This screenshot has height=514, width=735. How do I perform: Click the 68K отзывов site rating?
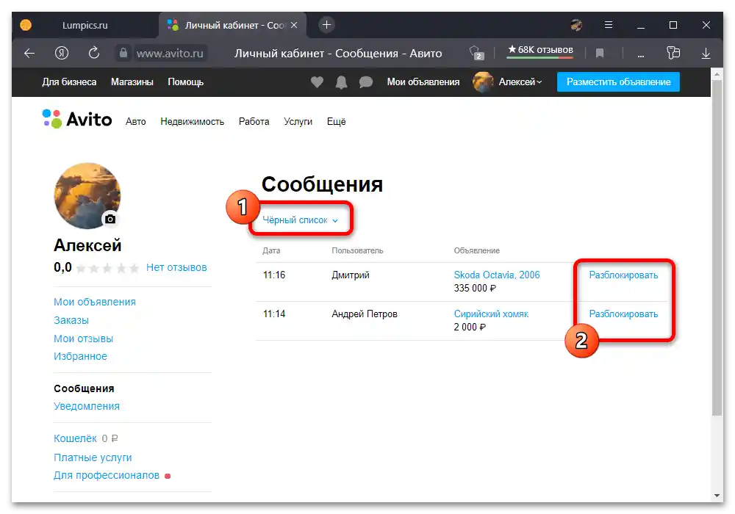540,50
